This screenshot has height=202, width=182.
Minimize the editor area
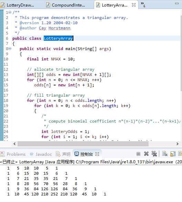click(x=177, y=3)
